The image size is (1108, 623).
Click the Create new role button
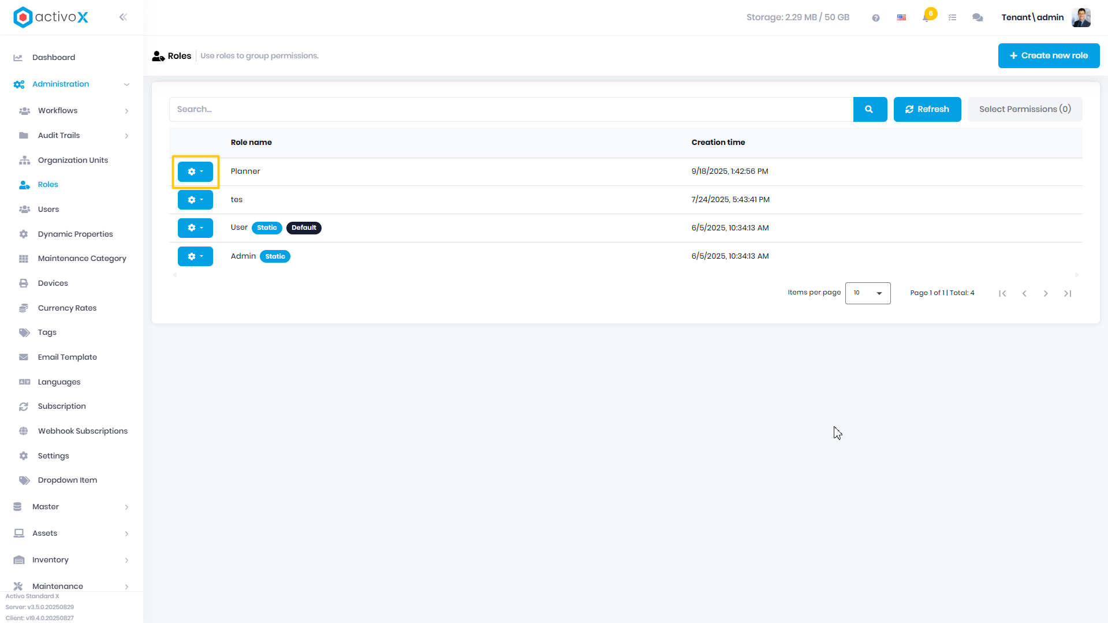[x=1049, y=56]
